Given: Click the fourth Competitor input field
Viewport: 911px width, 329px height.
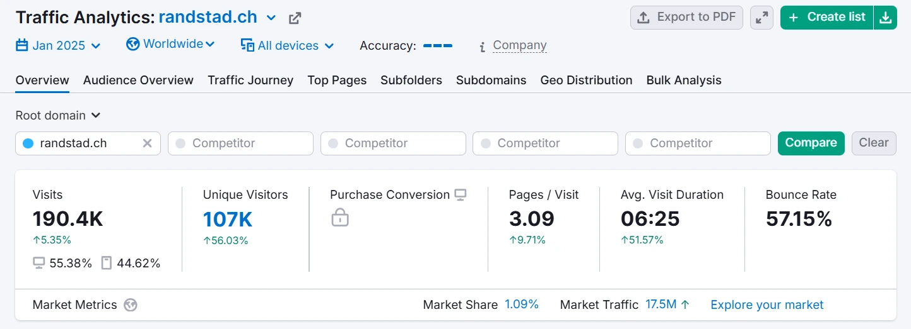Looking at the screenshot, I should [698, 143].
